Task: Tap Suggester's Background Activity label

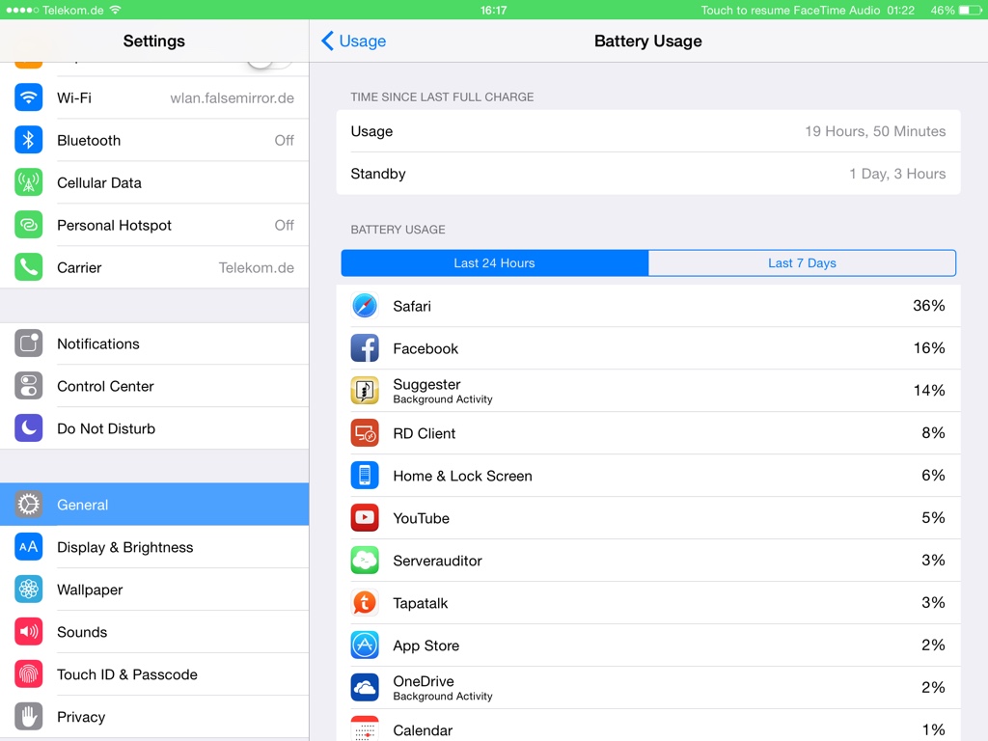Action: 442,399
